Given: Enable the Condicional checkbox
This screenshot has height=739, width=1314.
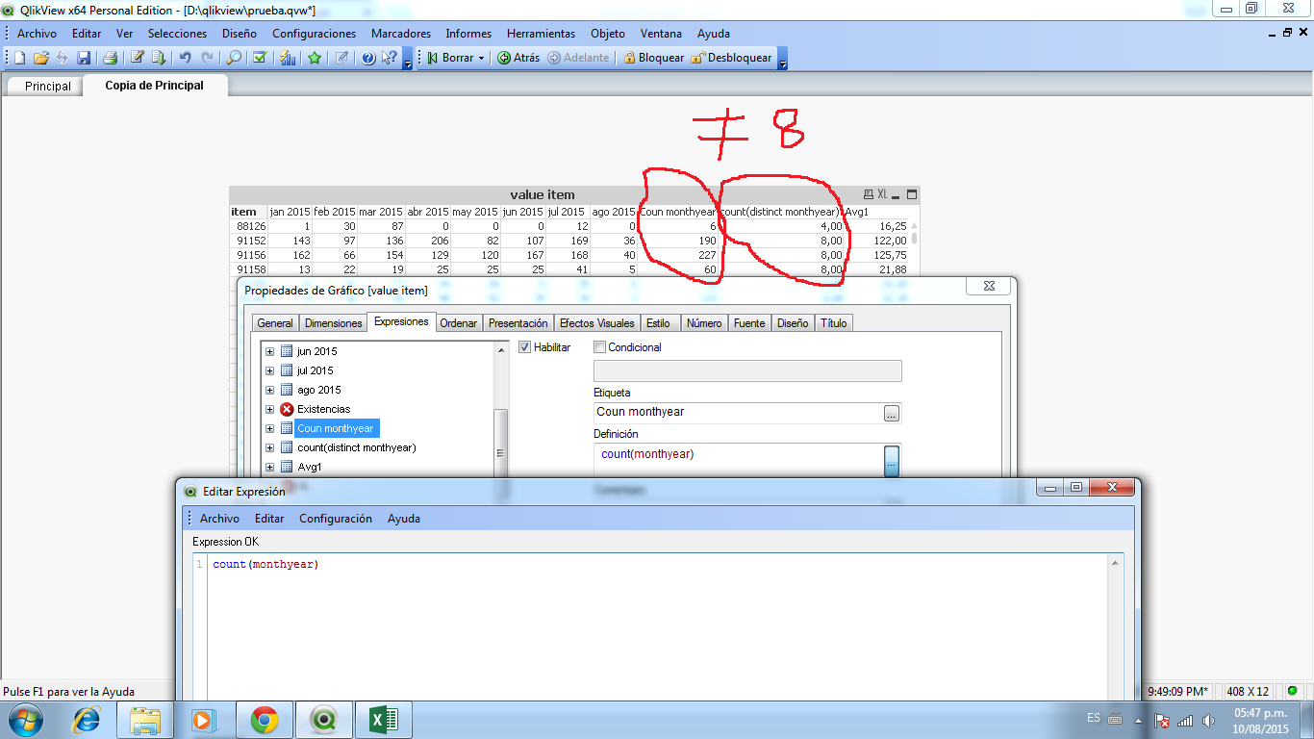Looking at the screenshot, I should [x=600, y=347].
